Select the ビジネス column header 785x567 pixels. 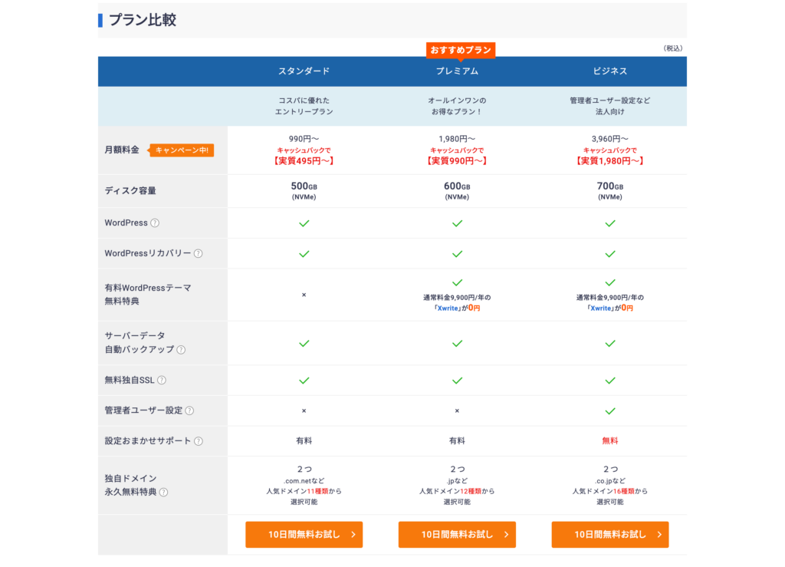point(610,71)
